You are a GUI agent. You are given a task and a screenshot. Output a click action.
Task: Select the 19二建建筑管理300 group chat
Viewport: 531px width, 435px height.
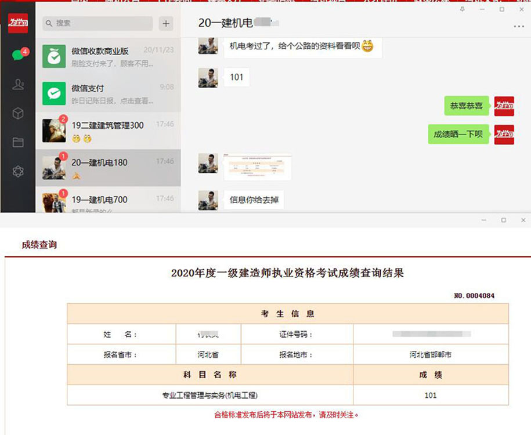click(x=108, y=130)
